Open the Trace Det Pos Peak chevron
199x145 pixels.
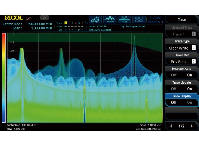[x=194, y=61]
